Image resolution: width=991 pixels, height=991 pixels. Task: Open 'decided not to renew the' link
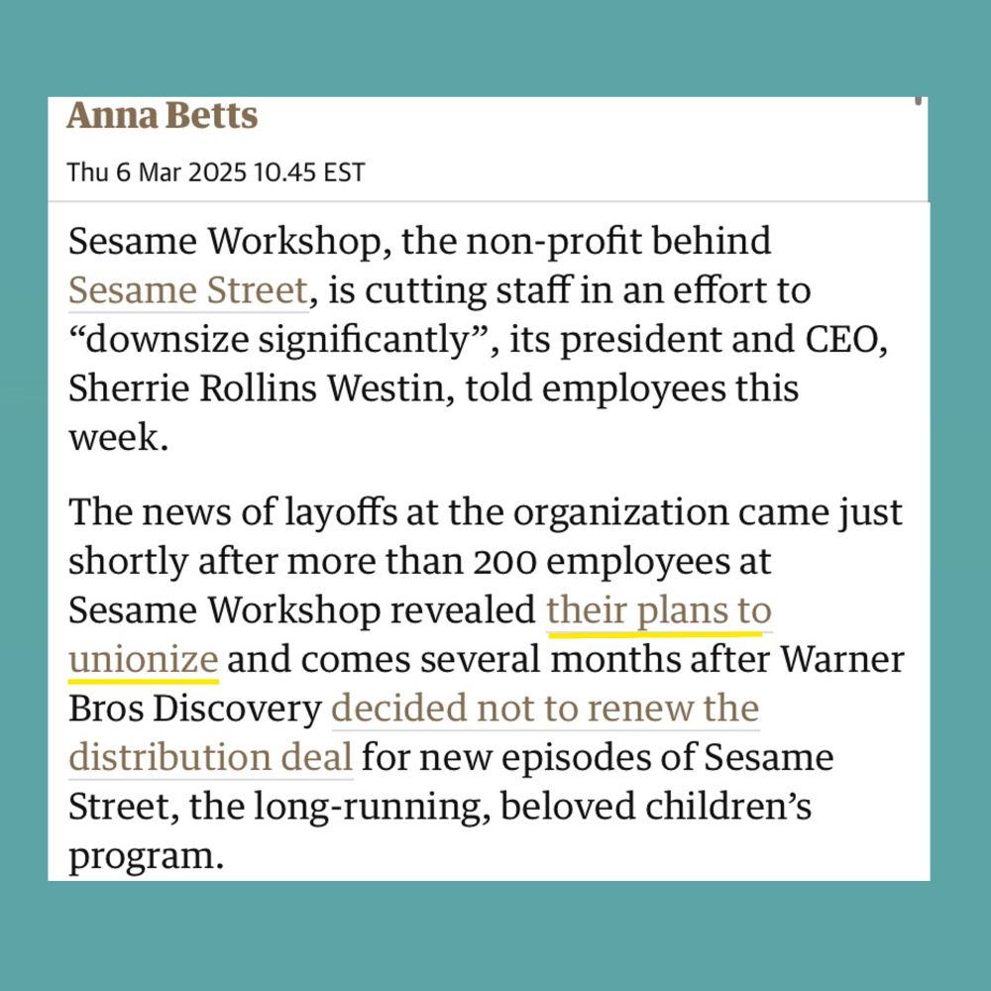pos(545,709)
